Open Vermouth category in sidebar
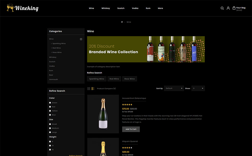Viewport: 252px width, 156px height. [x=54, y=79]
